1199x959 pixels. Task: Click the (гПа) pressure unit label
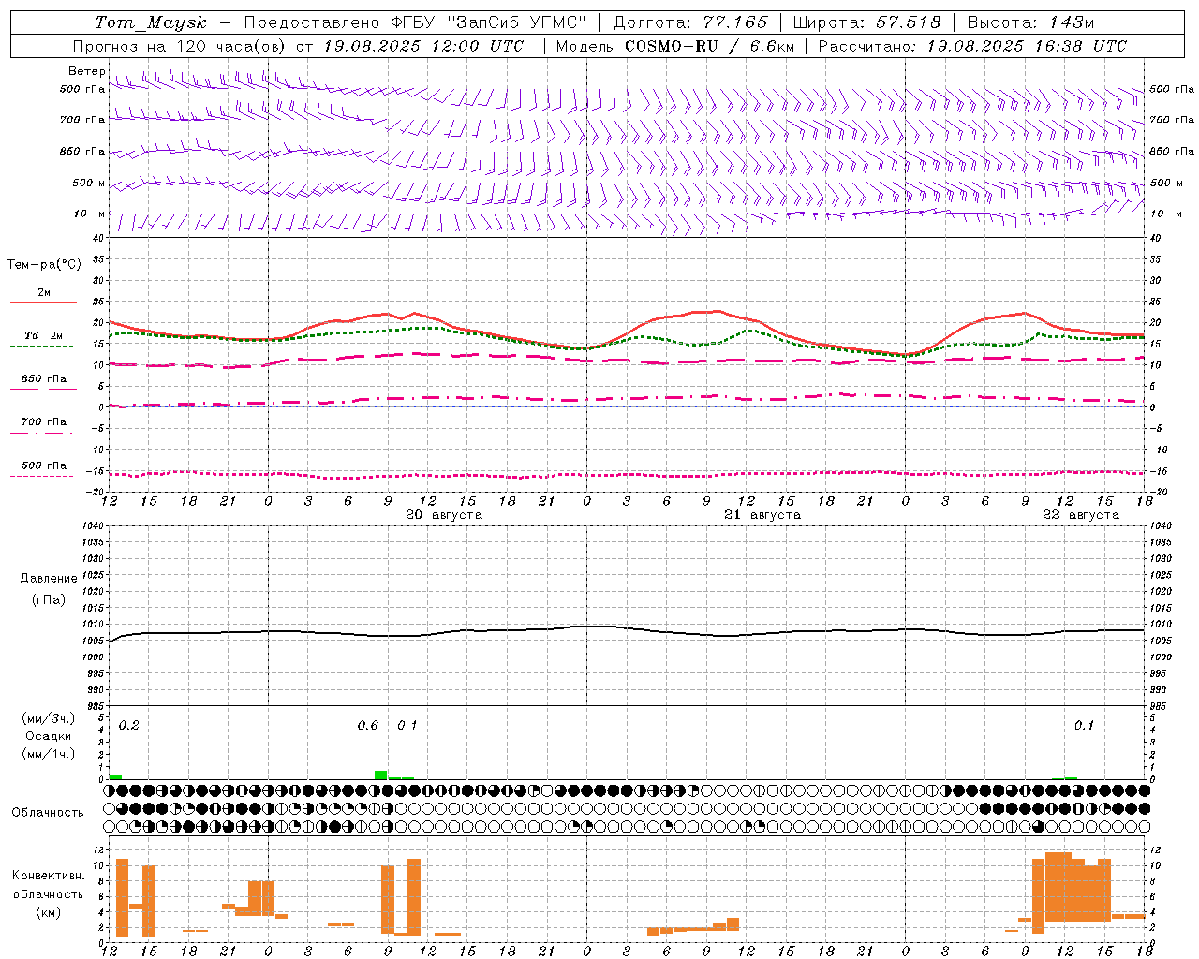tap(49, 600)
